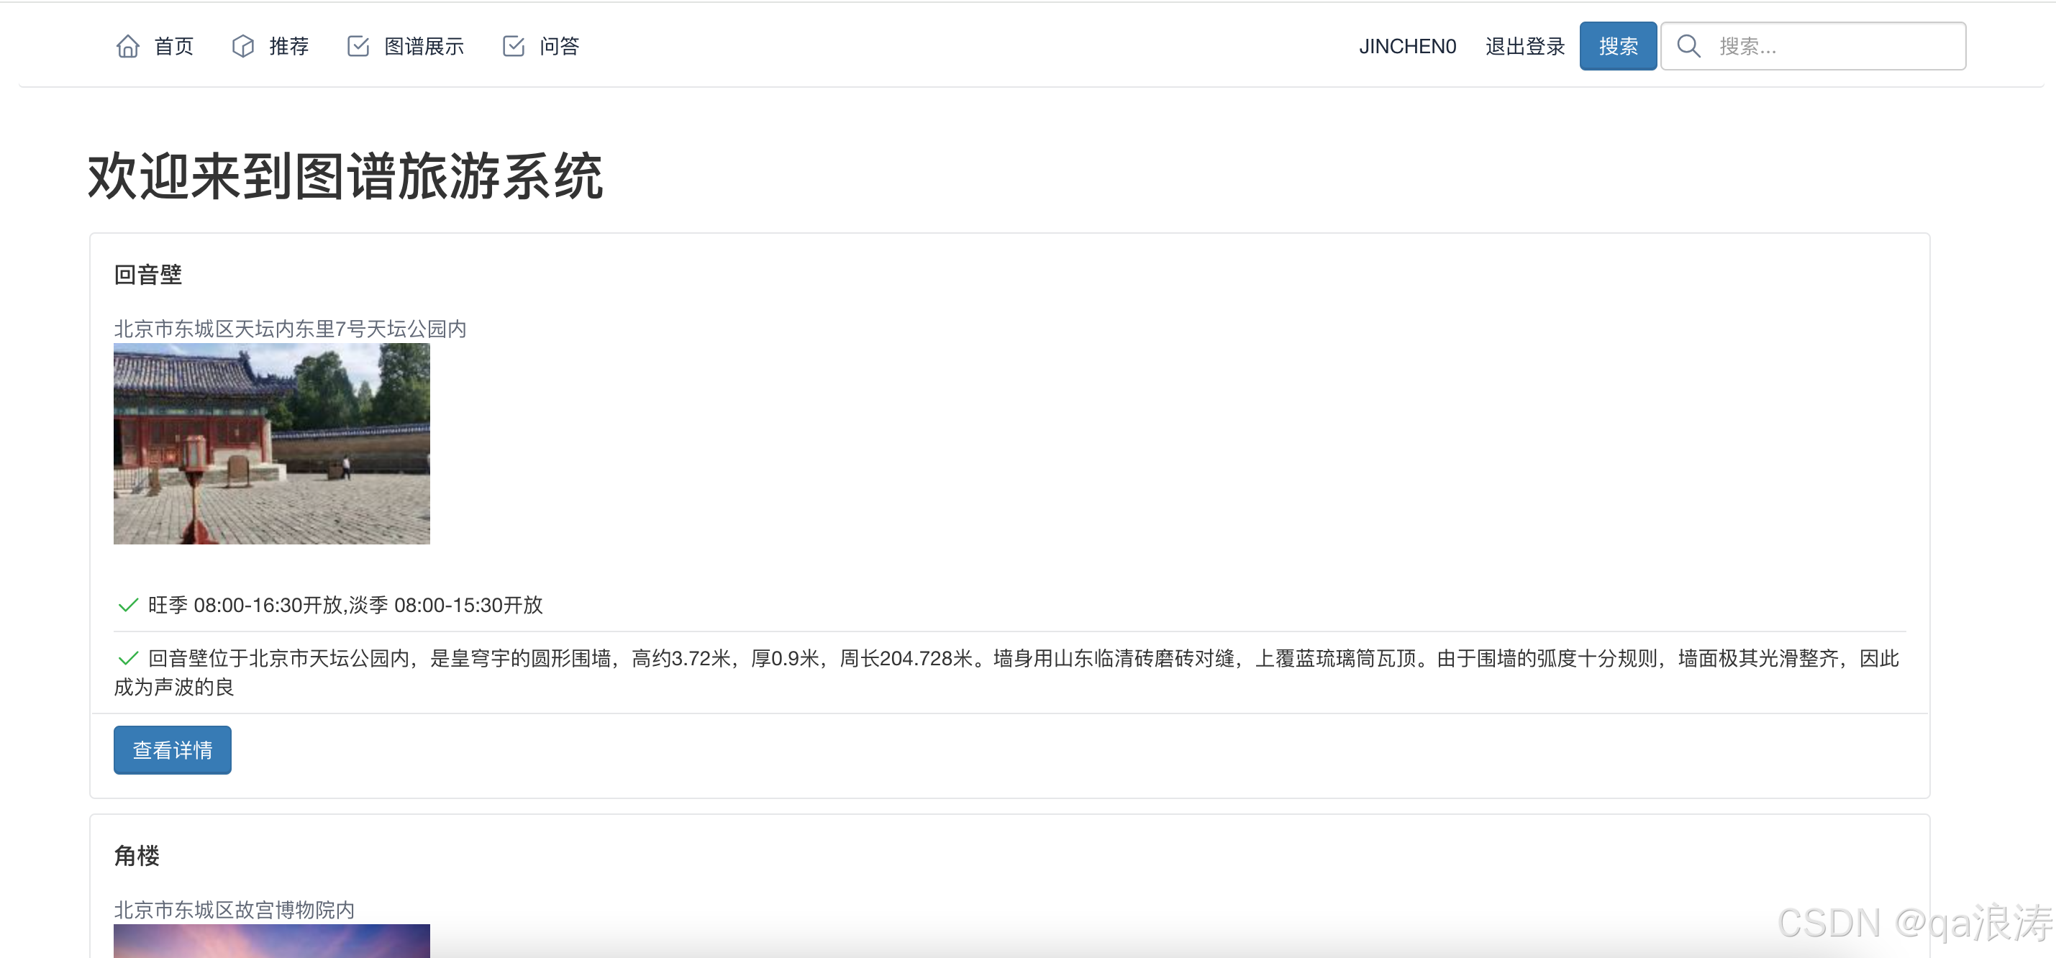Click 退出登录 to log out
The width and height of the screenshot is (2056, 958).
pyautogui.click(x=1524, y=46)
